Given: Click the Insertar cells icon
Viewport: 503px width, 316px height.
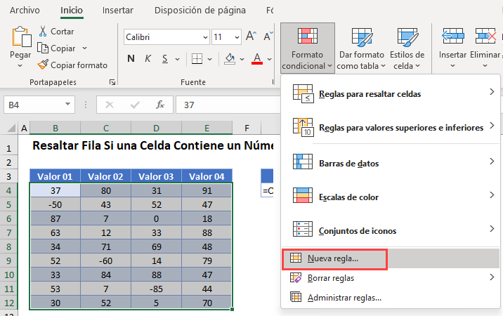Looking at the screenshot, I should [x=452, y=36].
